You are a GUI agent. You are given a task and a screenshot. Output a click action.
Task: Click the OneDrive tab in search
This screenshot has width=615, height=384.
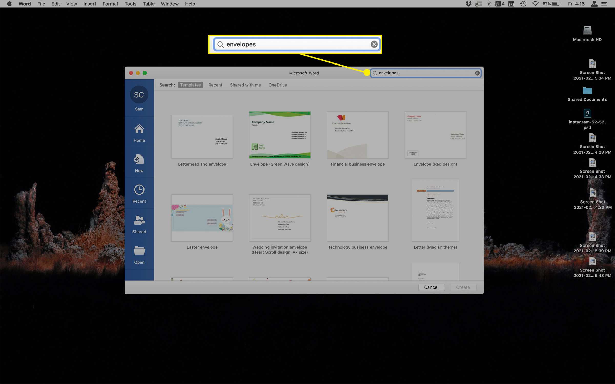[x=276, y=85]
